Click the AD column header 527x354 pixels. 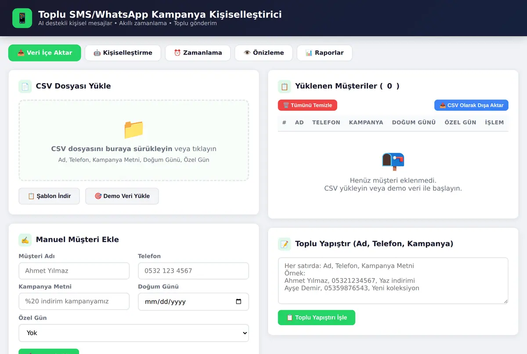coord(300,123)
